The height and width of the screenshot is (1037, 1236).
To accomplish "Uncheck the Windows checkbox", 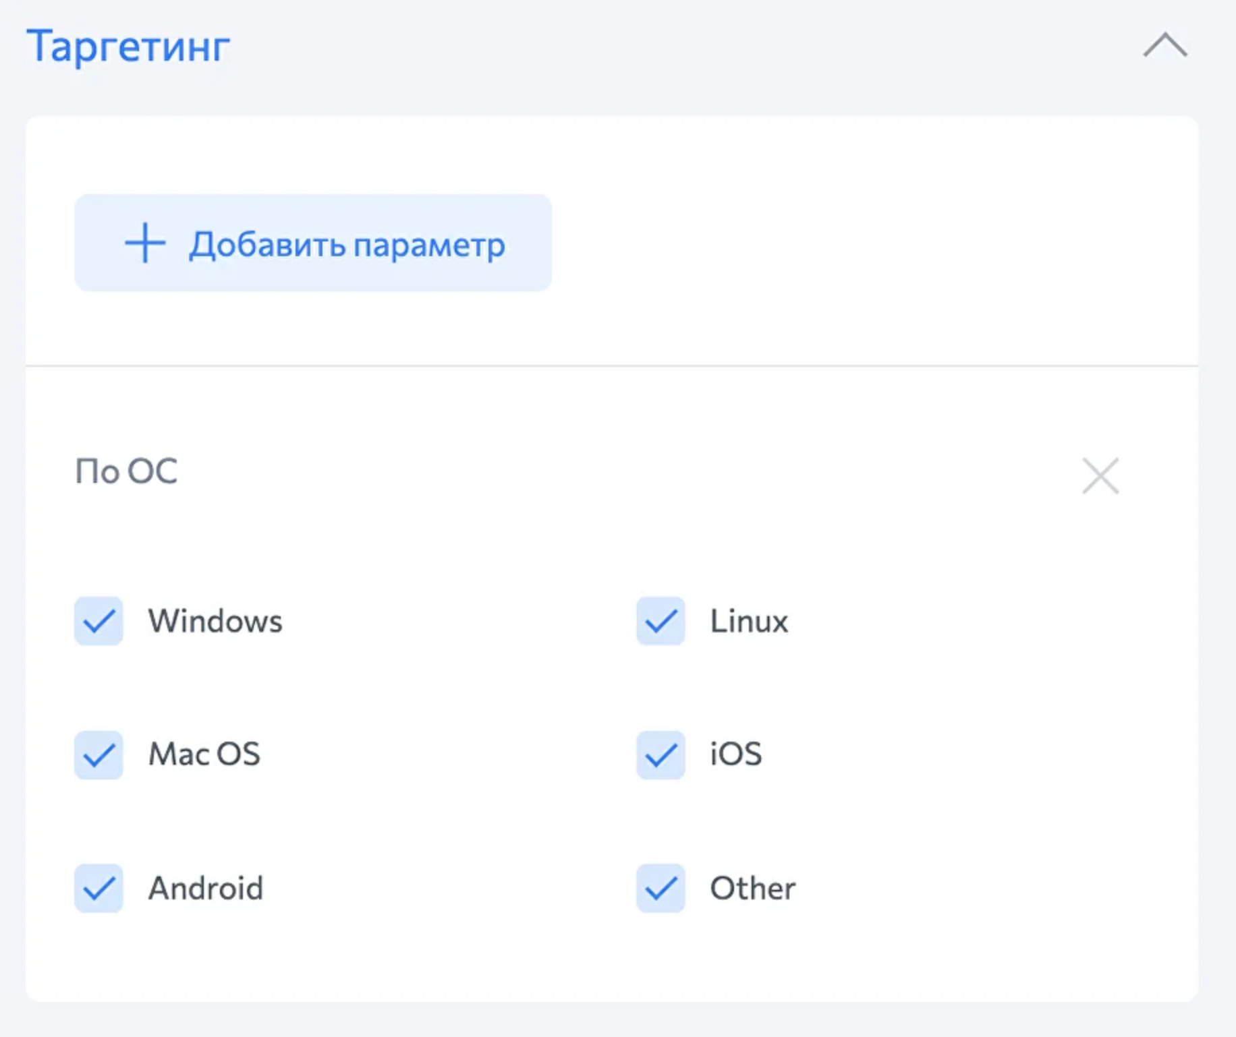I will tap(99, 621).
